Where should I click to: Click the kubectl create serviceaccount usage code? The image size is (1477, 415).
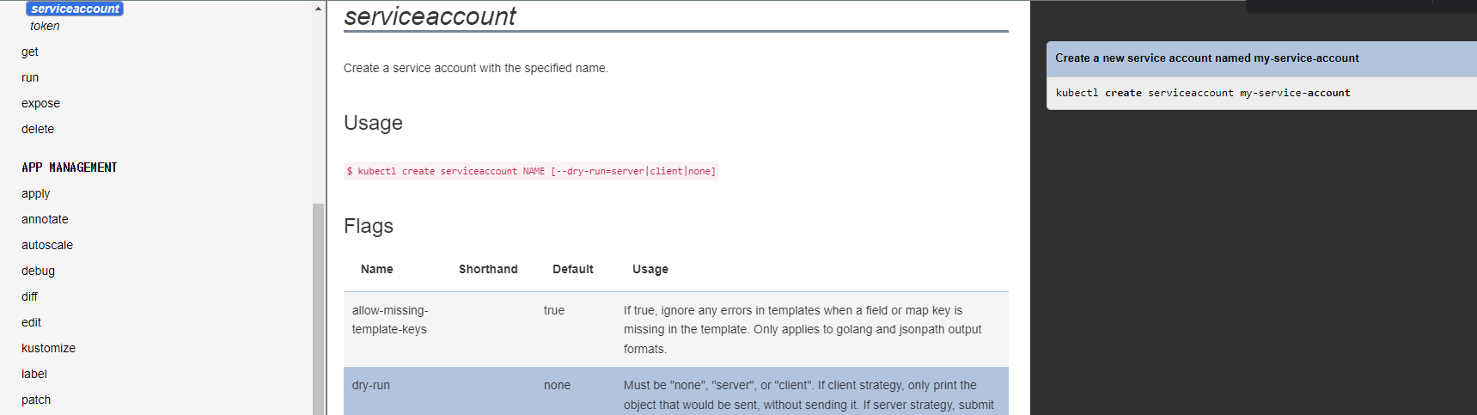coord(531,171)
